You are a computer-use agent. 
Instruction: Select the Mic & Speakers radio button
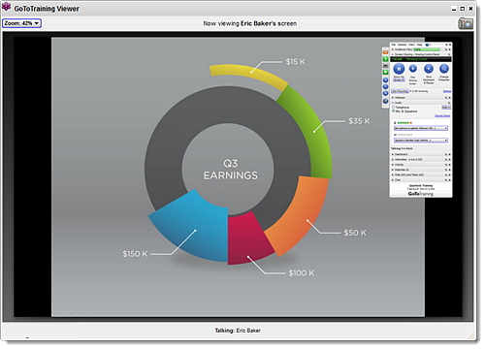[394, 111]
